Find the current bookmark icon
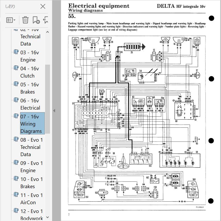Image resolution: width=221 pixels, height=221 pixels. [x=46, y=20]
